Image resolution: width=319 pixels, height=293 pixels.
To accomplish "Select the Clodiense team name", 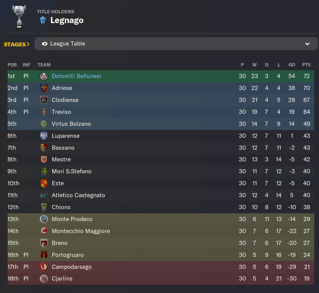I will point(65,100).
